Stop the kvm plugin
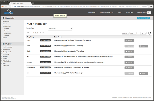The height and width of the screenshot is (101, 154). 143,46
